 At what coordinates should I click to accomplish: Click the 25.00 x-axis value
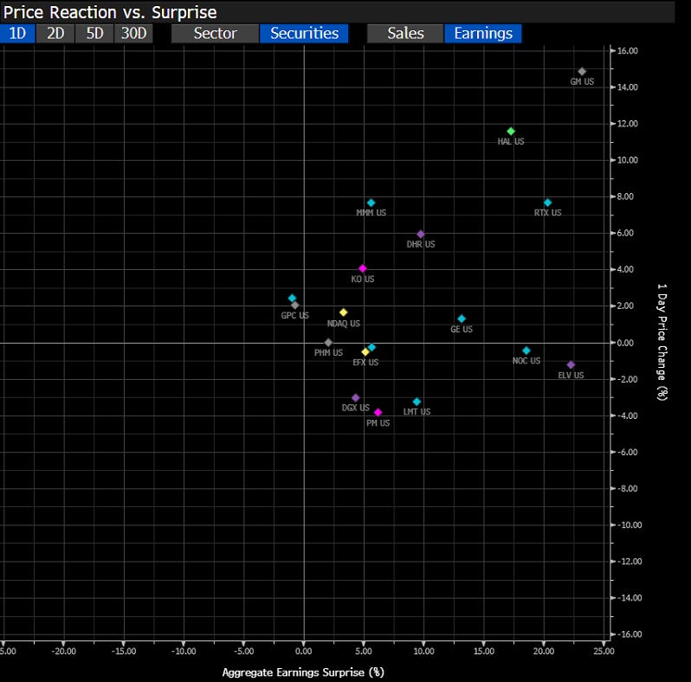click(604, 651)
